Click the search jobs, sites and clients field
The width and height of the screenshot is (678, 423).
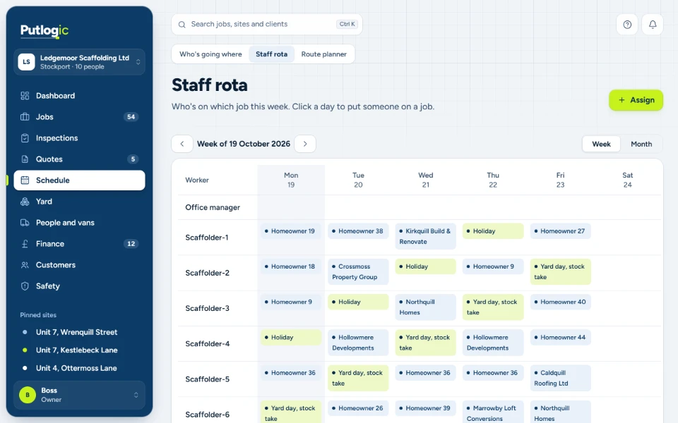[267, 25]
